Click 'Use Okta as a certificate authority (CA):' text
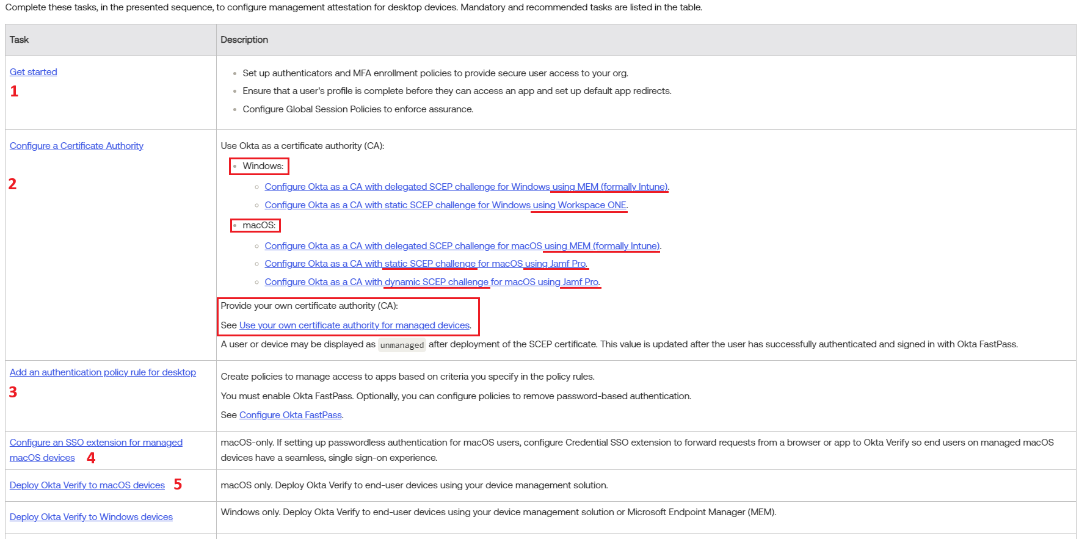The image size is (1079, 539). click(302, 146)
